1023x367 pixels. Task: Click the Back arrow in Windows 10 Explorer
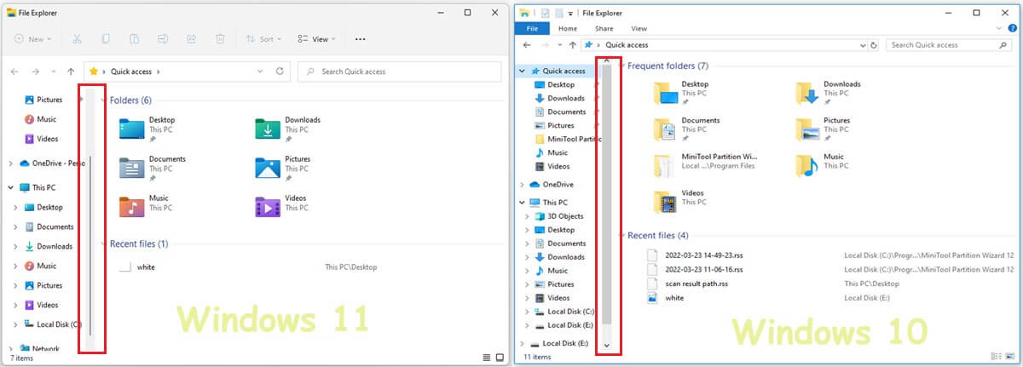(x=527, y=44)
